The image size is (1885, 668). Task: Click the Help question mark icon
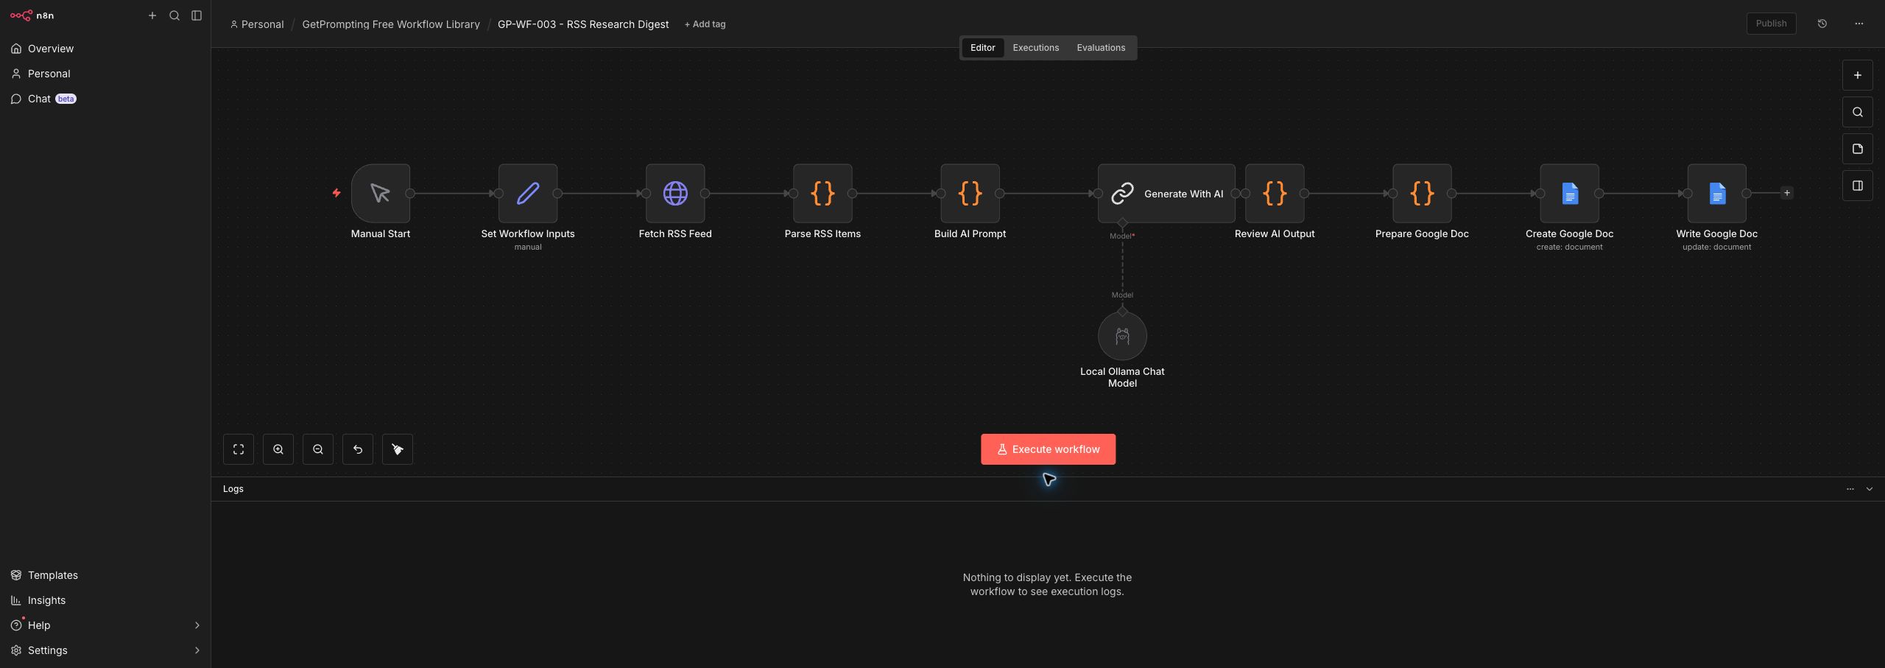[x=16, y=625]
